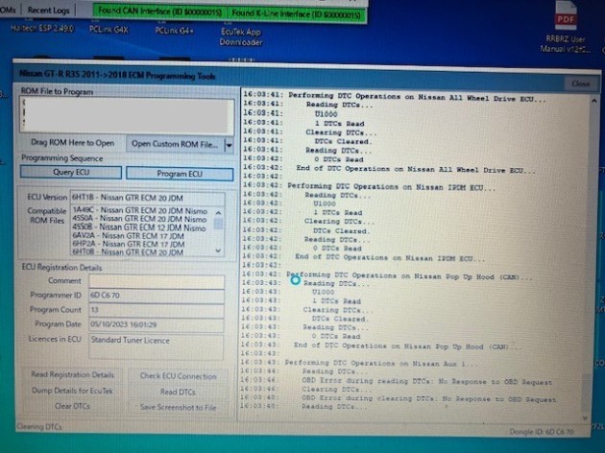Click the compatible ROM list scrollbar thumb
This screenshot has height=453, width=605.
(x=218, y=224)
